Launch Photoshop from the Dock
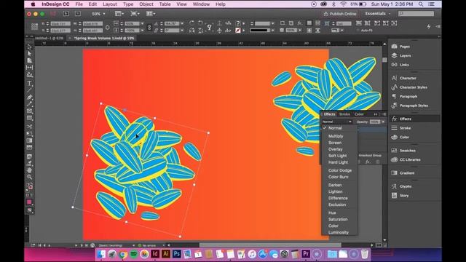This screenshot has height=262, width=466. (x=176, y=254)
